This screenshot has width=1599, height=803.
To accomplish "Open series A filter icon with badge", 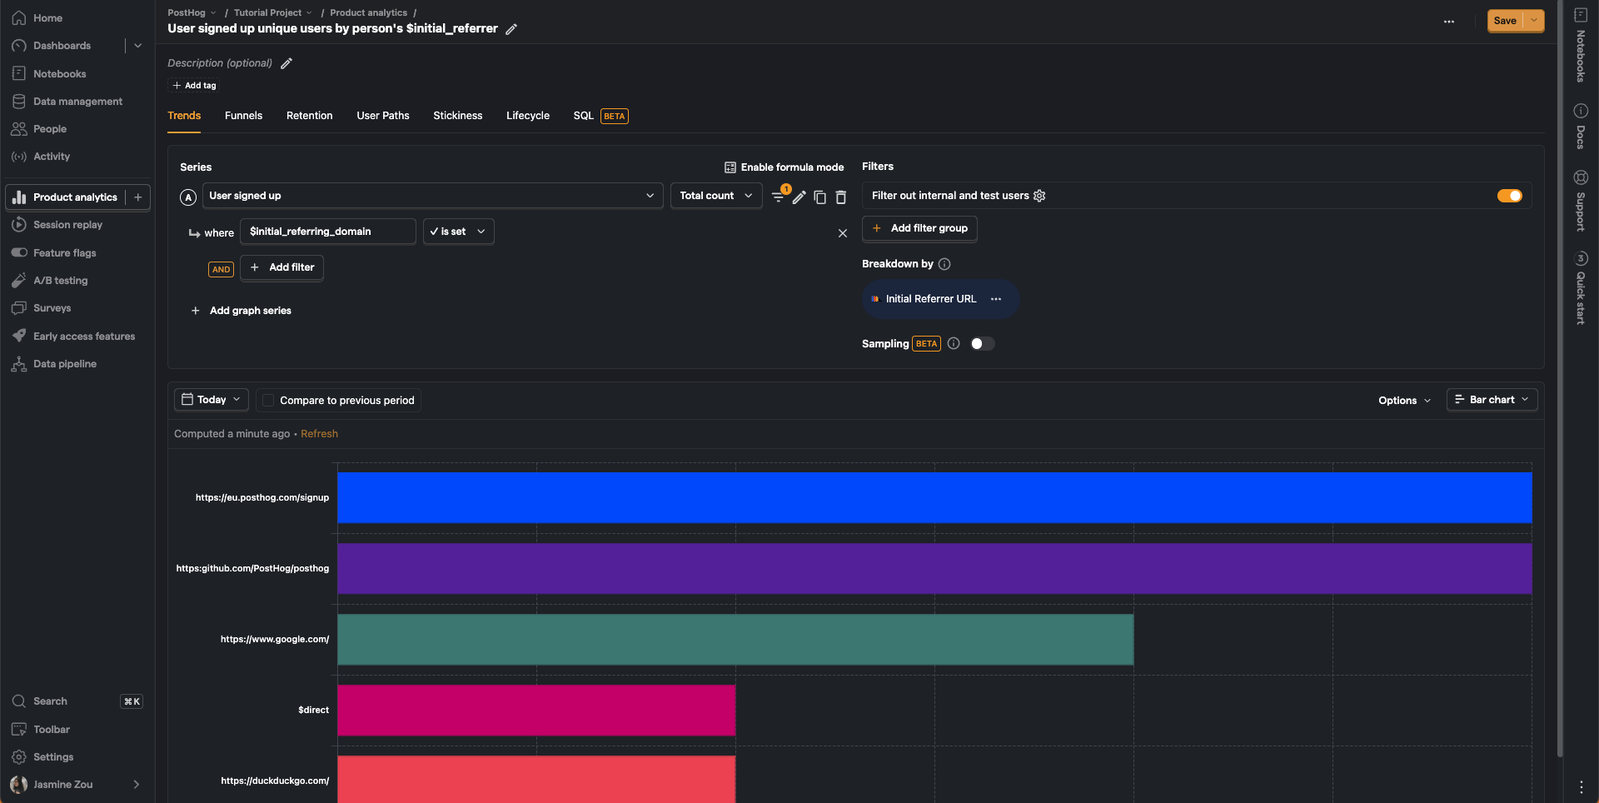I will pos(779,196).
